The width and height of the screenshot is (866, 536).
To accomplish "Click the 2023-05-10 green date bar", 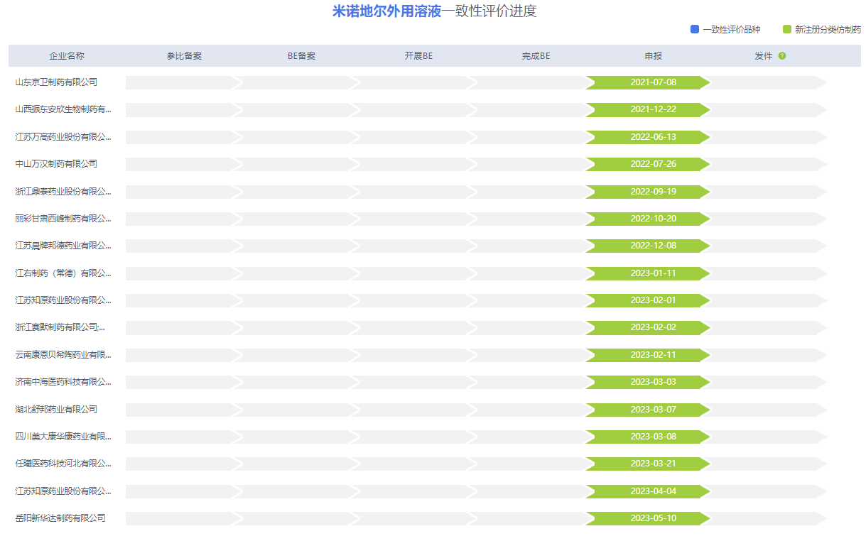I will coord(648,518).
